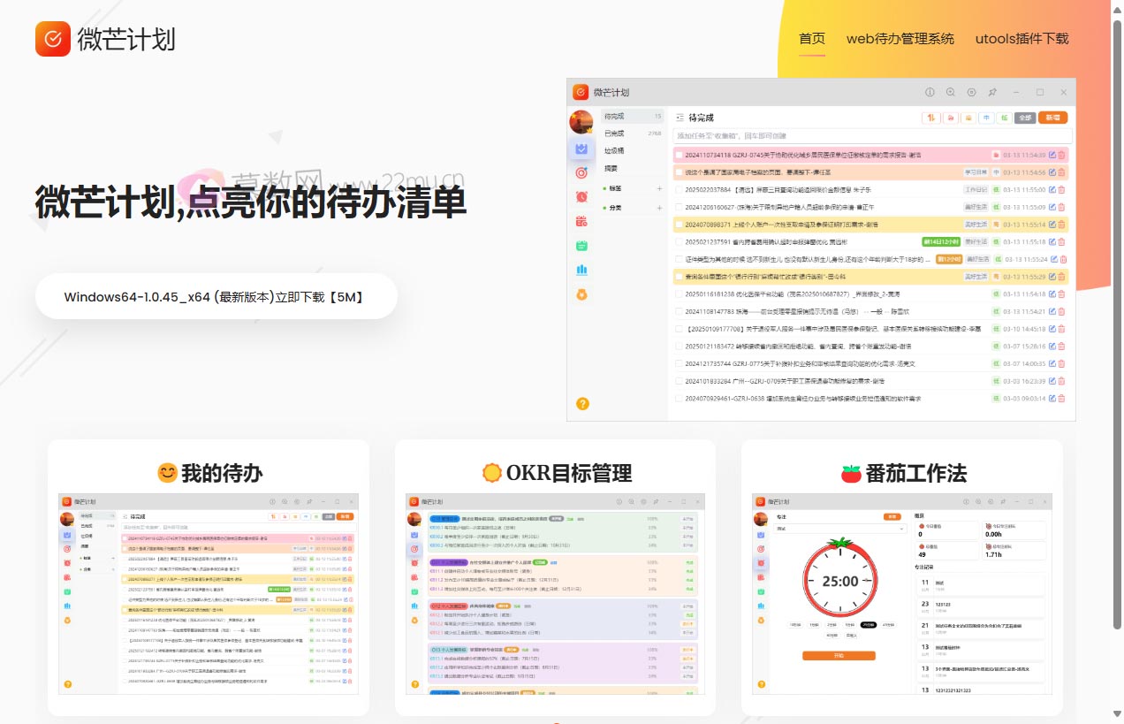The height and width of the screenshot is (724, 1124).
Task: Expand the 标签 tags section
Action: click(659, 188)
